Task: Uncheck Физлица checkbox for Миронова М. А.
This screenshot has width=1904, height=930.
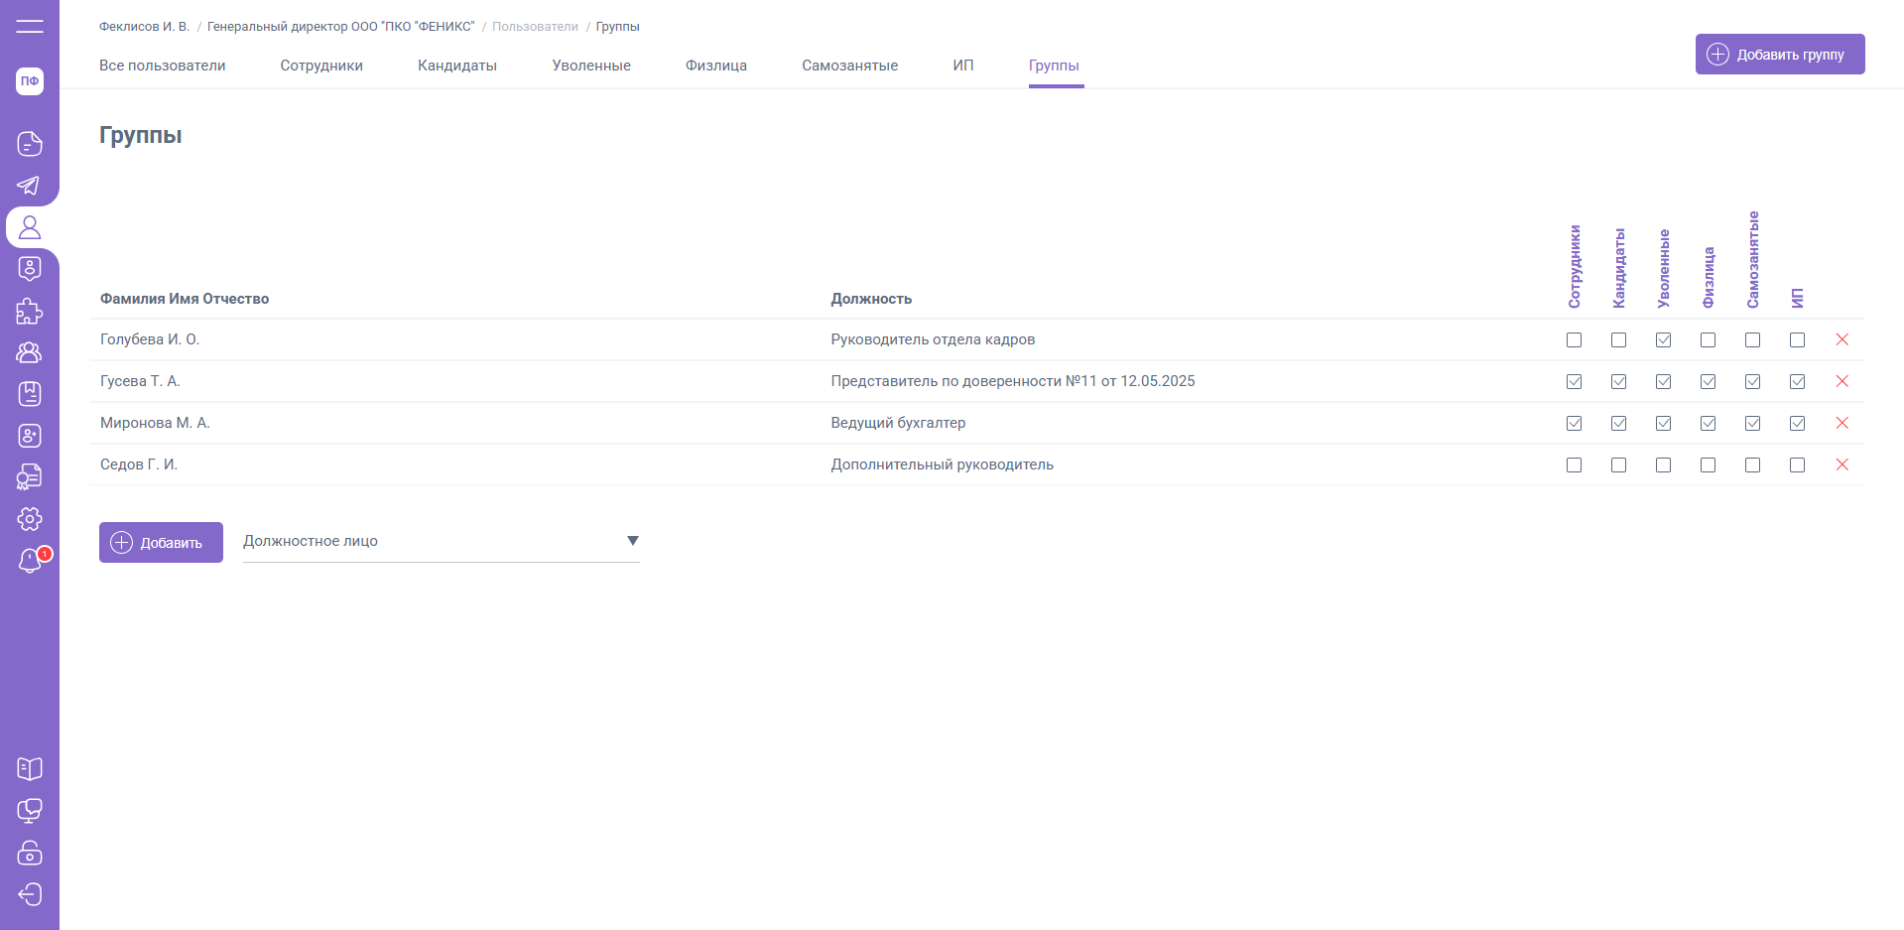Action: pyautogui.click(x=1708, y=423)
